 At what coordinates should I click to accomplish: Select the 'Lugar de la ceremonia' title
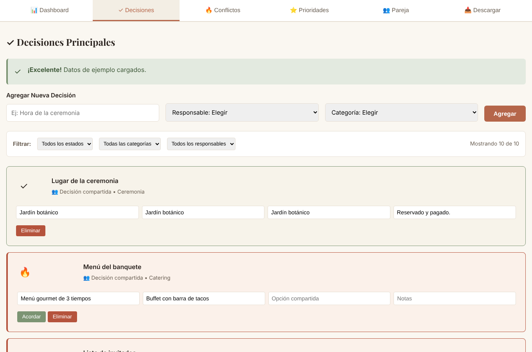coord(85,181)
